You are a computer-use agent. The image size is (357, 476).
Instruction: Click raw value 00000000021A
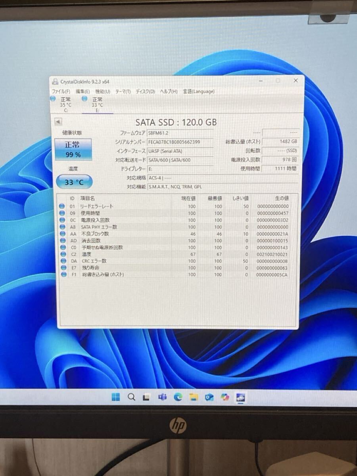(273, 234)
